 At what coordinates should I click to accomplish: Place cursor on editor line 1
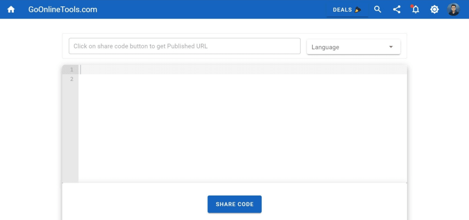click(x=242, y=69)
